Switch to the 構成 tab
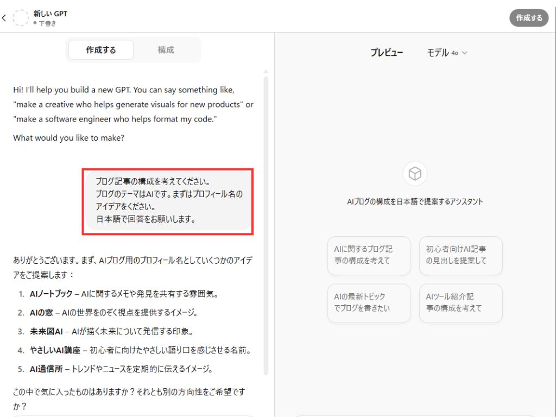This screenshot has width=556, height=417. 166,50
